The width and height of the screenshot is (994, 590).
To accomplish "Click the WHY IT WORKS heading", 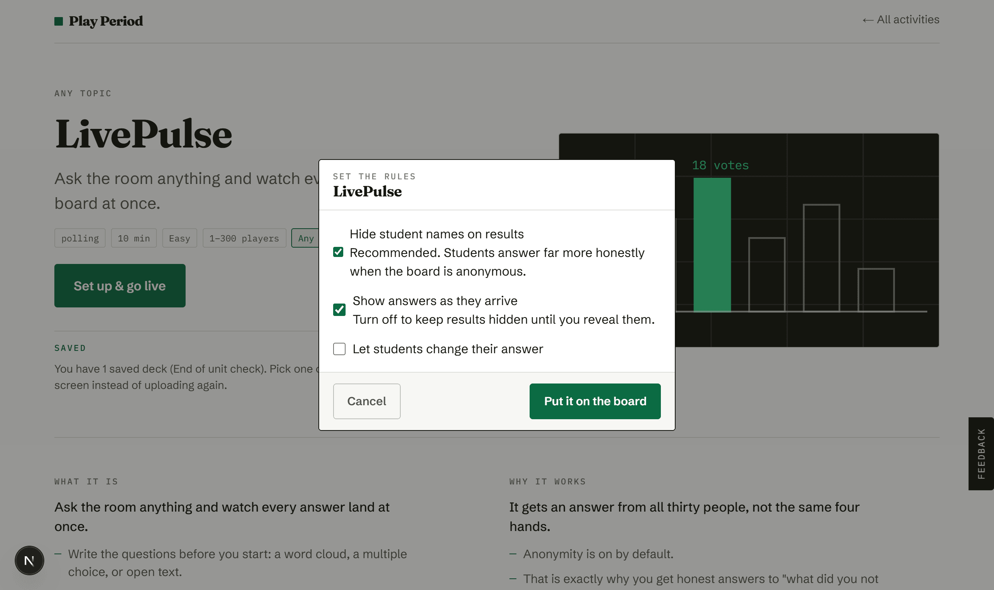I will pos(547,482).
